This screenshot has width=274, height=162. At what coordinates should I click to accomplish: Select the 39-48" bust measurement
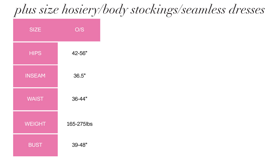coord(79,145)
